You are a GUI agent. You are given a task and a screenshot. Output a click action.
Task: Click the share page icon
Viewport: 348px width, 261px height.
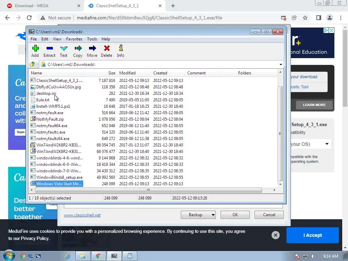click(294, 18)
